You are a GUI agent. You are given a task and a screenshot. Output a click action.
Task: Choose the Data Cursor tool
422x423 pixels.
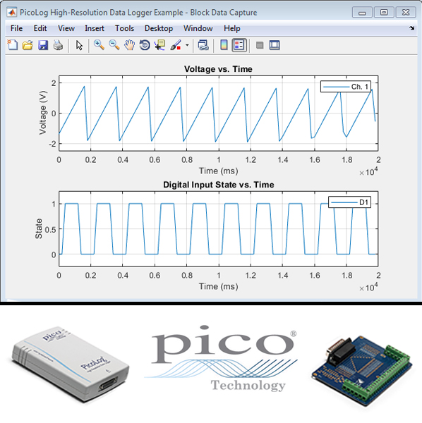click(159, 45)
